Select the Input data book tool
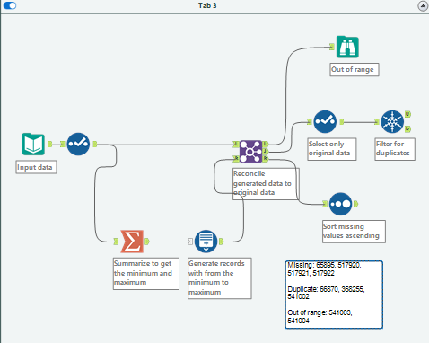Viewport: 429px width, 343px height. coord(33,145)
